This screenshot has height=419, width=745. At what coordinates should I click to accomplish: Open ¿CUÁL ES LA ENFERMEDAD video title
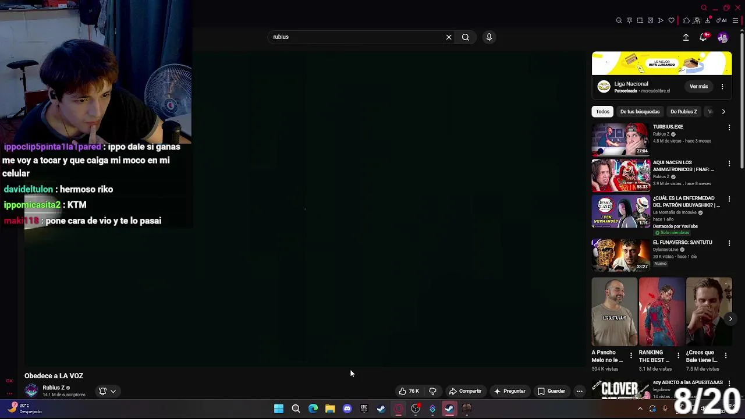pos(686,201)
